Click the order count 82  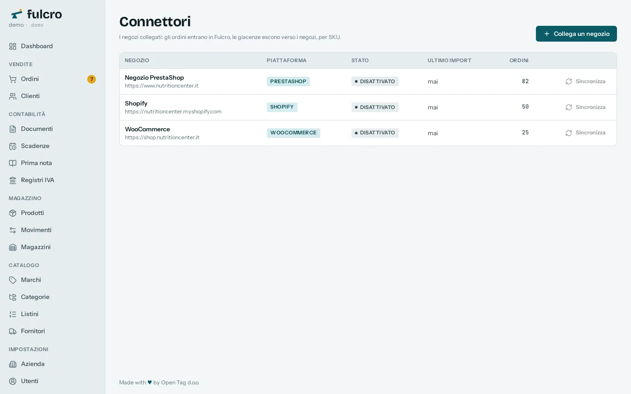pos(525,81)
